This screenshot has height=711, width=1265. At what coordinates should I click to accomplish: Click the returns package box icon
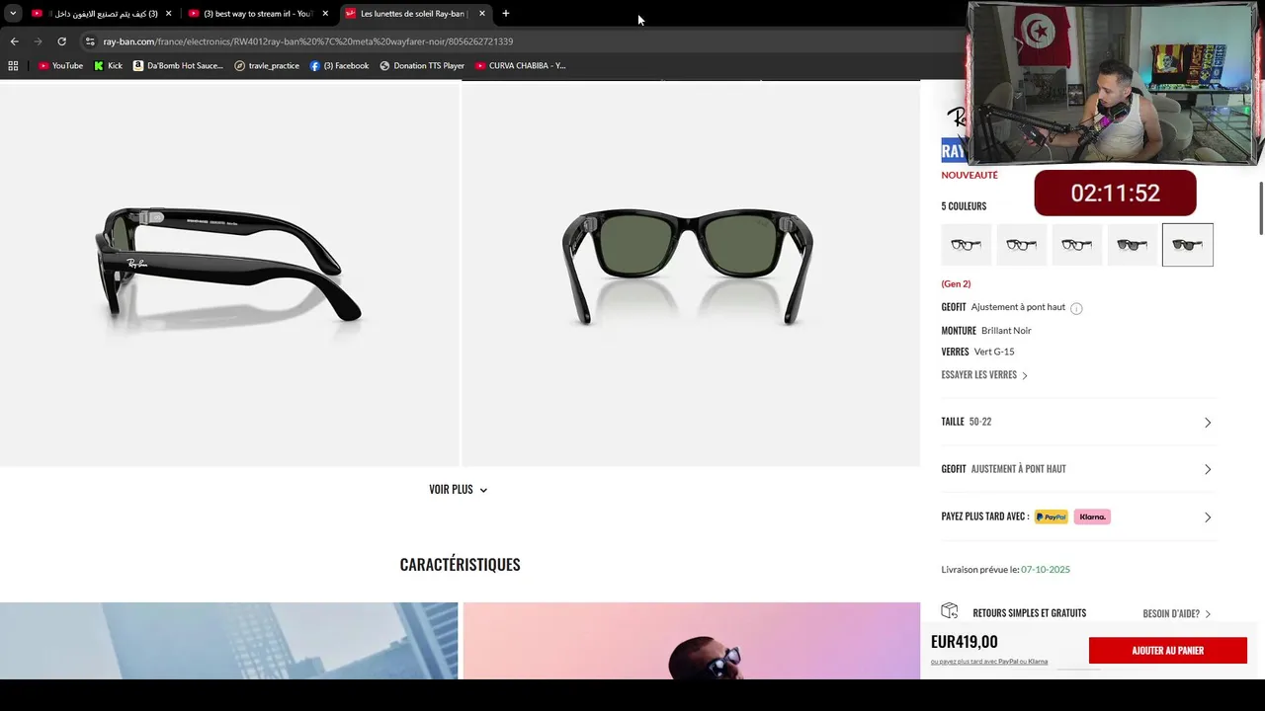(x=950, y=611)
